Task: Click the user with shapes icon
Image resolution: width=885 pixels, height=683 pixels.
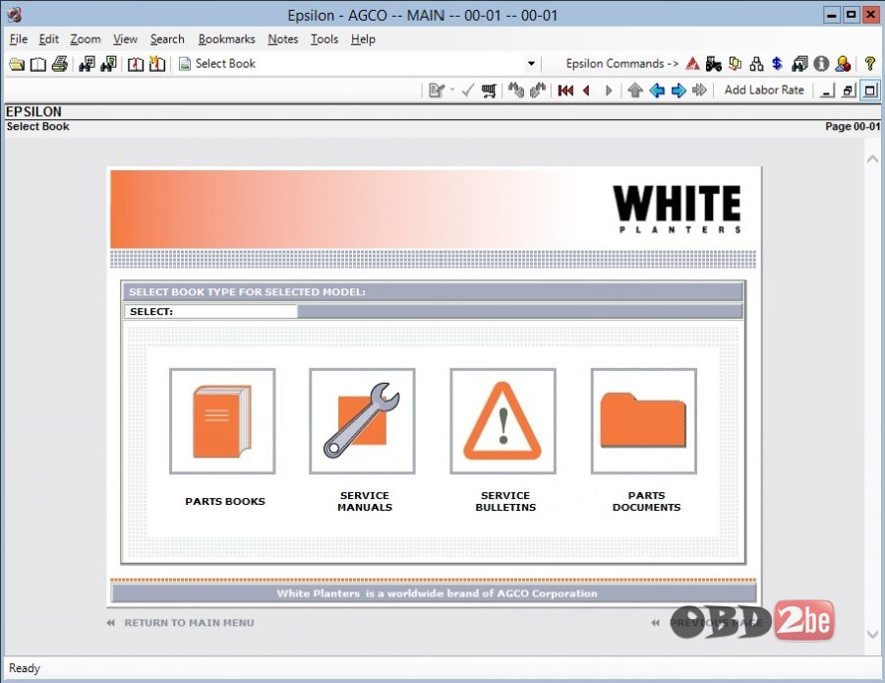Action: (843, 64)
